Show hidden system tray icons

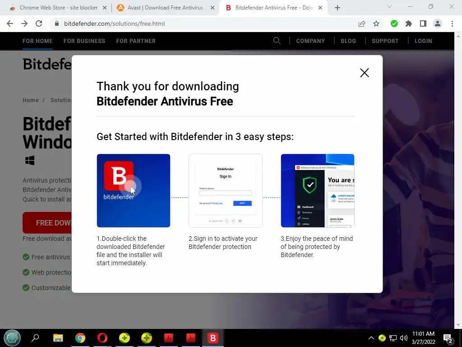pyautogui.click(x=371, y=338)
